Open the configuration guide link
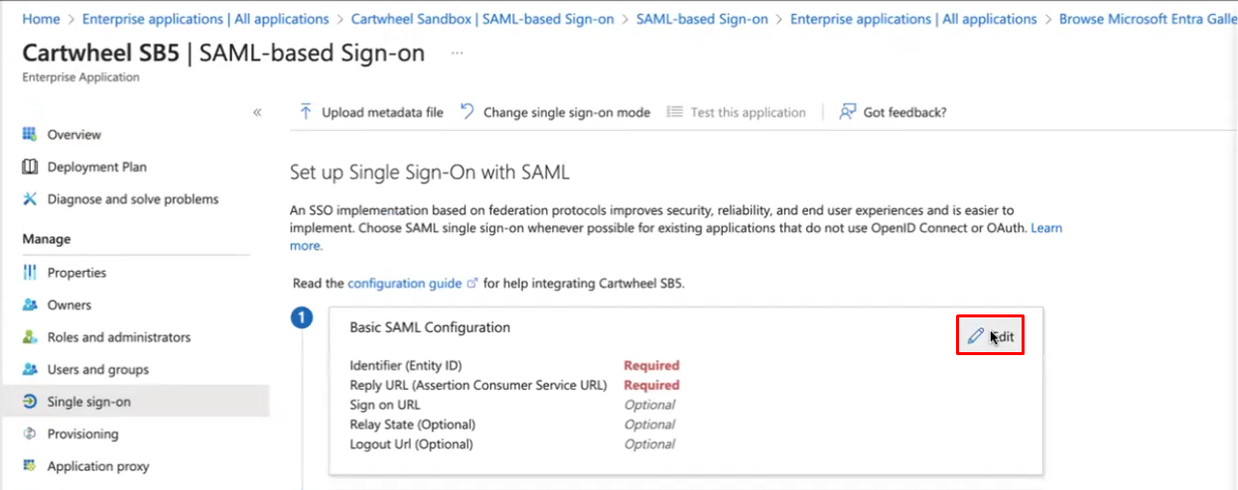The height and width of the screenshot is (490, 1238). click(x=405, y=283)
